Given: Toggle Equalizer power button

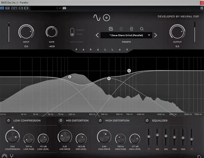Looking at the screenshot, I should 147,120.
